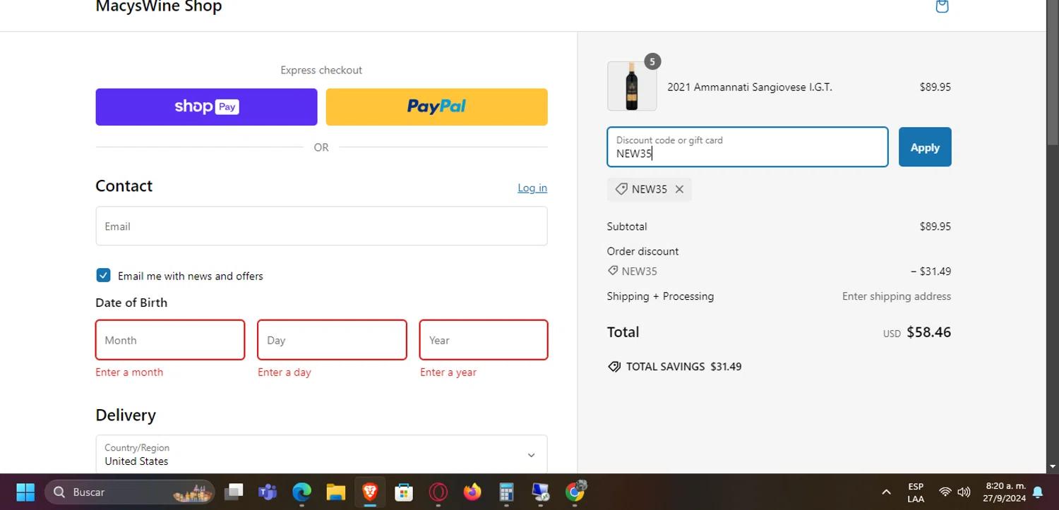This screenshot has width=1059, height=510.
Task: Open Google Chrome from taskbar
Action: (x=575, y=492)
